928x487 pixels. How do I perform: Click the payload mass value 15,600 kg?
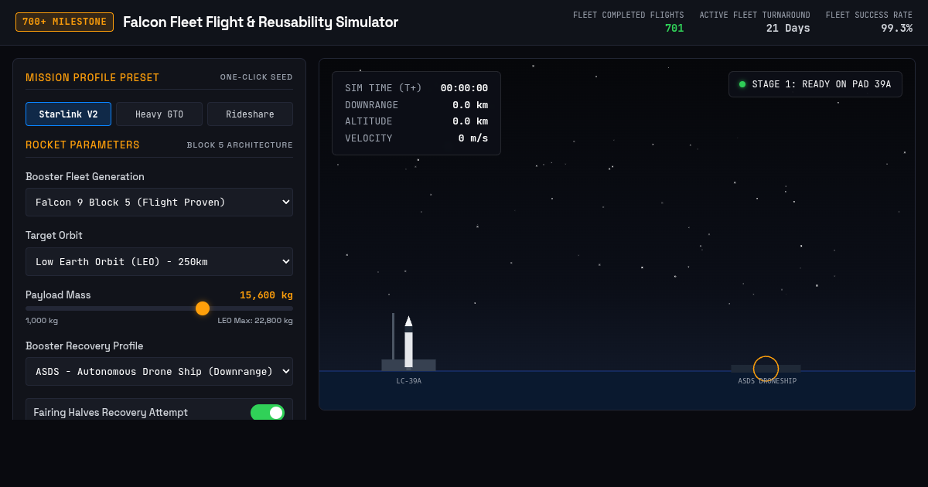tap(266, 295)
